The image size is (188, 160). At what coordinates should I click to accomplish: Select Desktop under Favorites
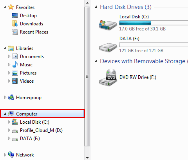tap(28, 16)
